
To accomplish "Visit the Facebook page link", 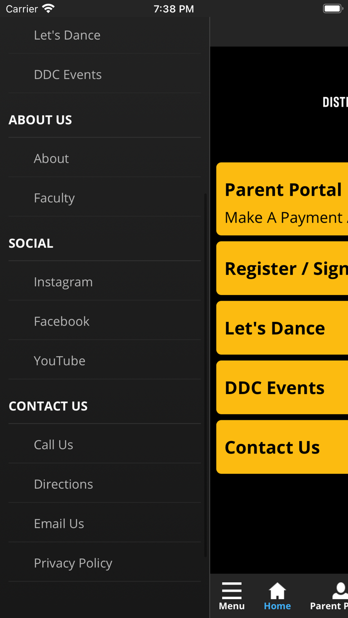I will pyautogui.click(x=62, y=321).
